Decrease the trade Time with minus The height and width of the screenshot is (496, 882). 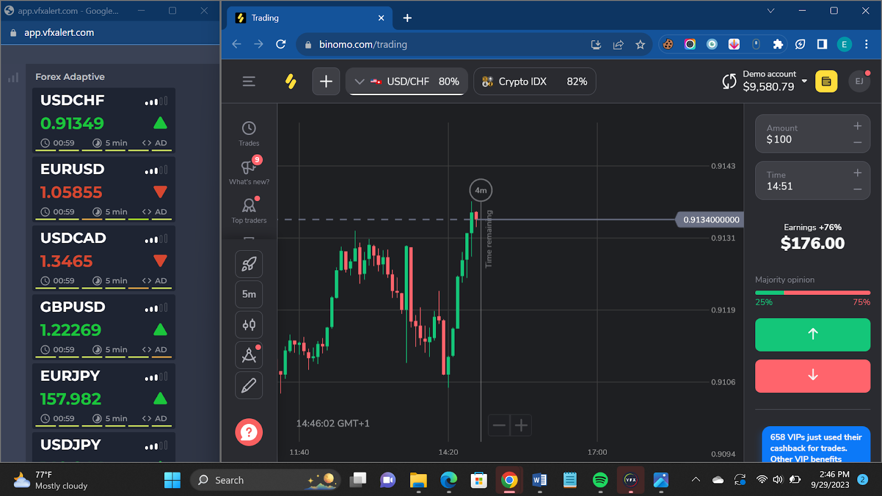click(x=857, y=190)
